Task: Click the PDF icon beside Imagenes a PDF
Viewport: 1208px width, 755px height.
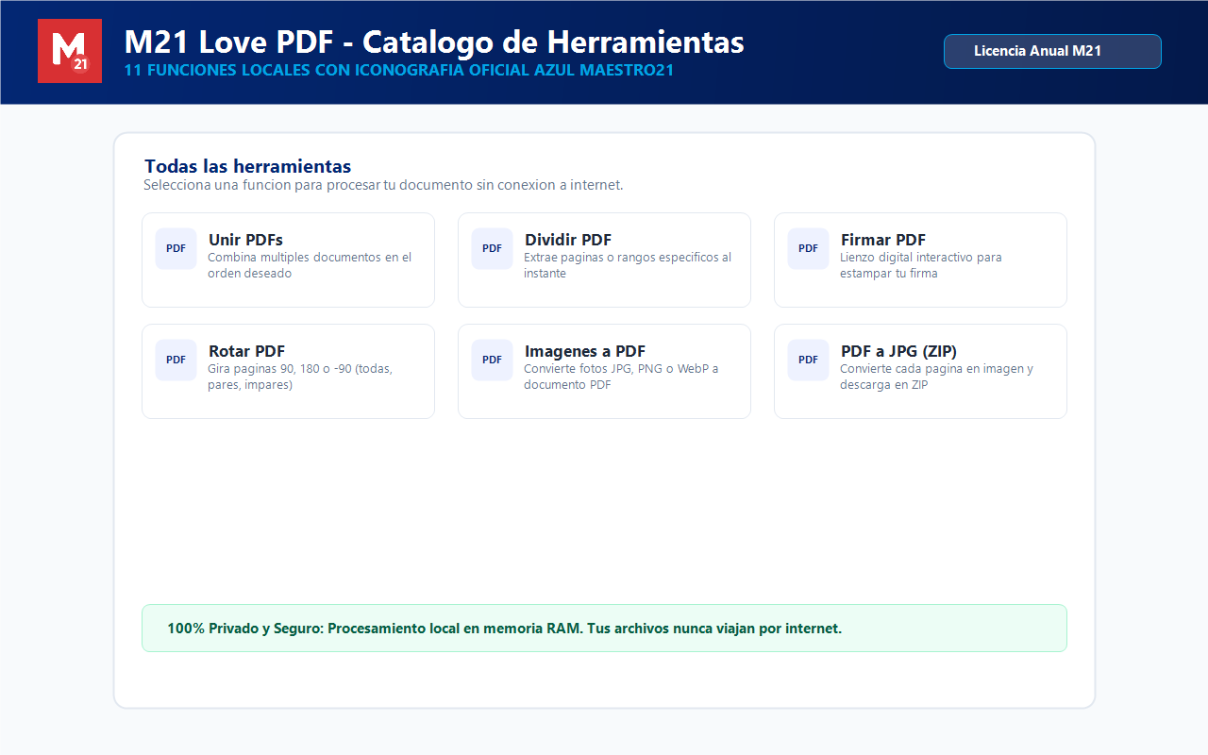Action: coord(493,360)
